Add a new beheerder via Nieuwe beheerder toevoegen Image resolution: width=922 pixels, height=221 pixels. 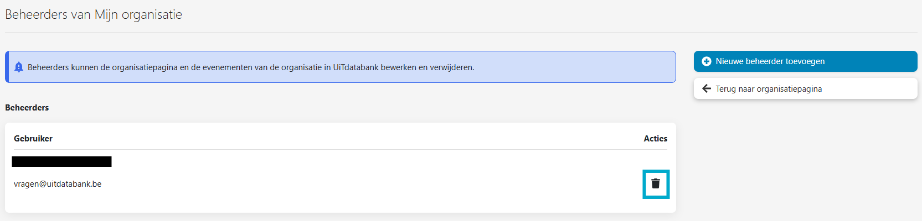pyautogui.click(x=805, y=61)
